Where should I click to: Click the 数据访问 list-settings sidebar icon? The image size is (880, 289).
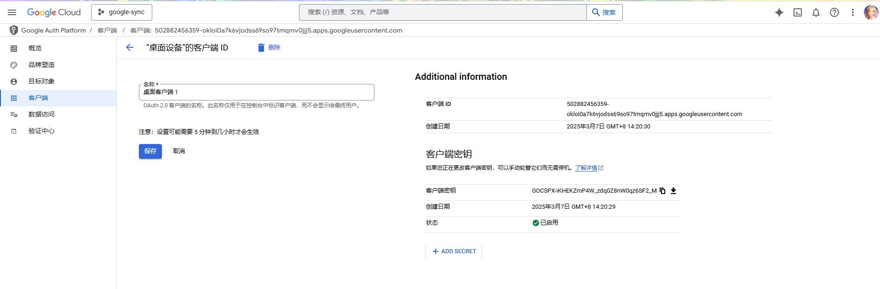click(14, 115)
